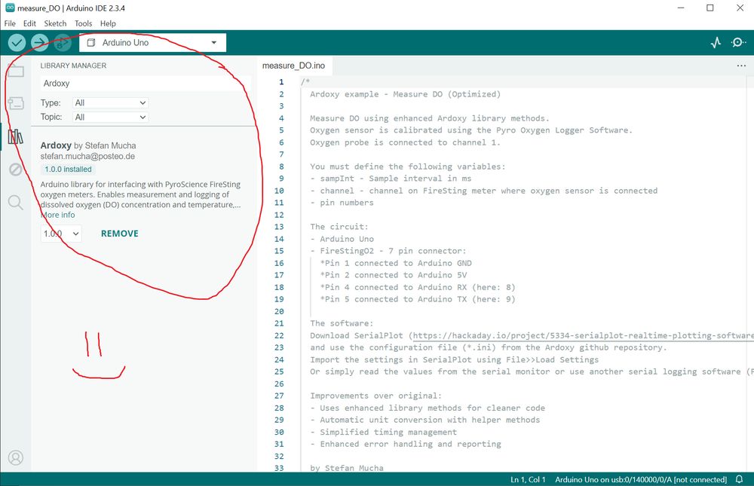Click the notifications bell in status bar
The height and width of the screenshot is (486, 754).
(739, 479)
